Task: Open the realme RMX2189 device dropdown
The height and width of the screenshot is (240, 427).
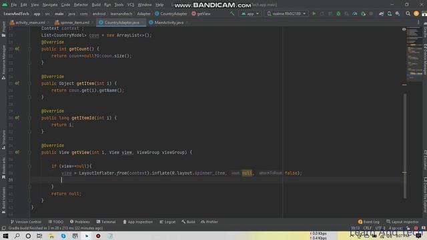Action: [286, 13]
